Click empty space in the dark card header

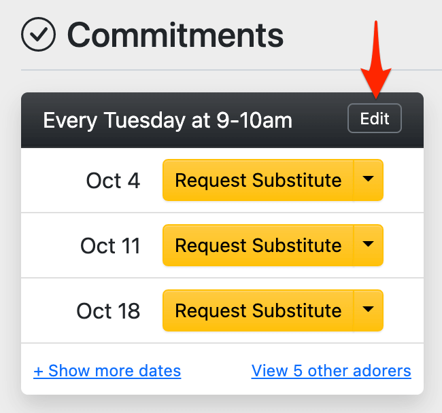(320, 121)
